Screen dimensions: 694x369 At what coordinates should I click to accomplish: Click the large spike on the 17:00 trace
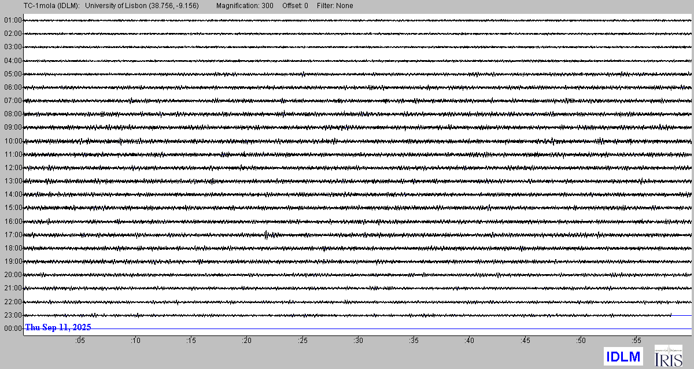point(265,234)
